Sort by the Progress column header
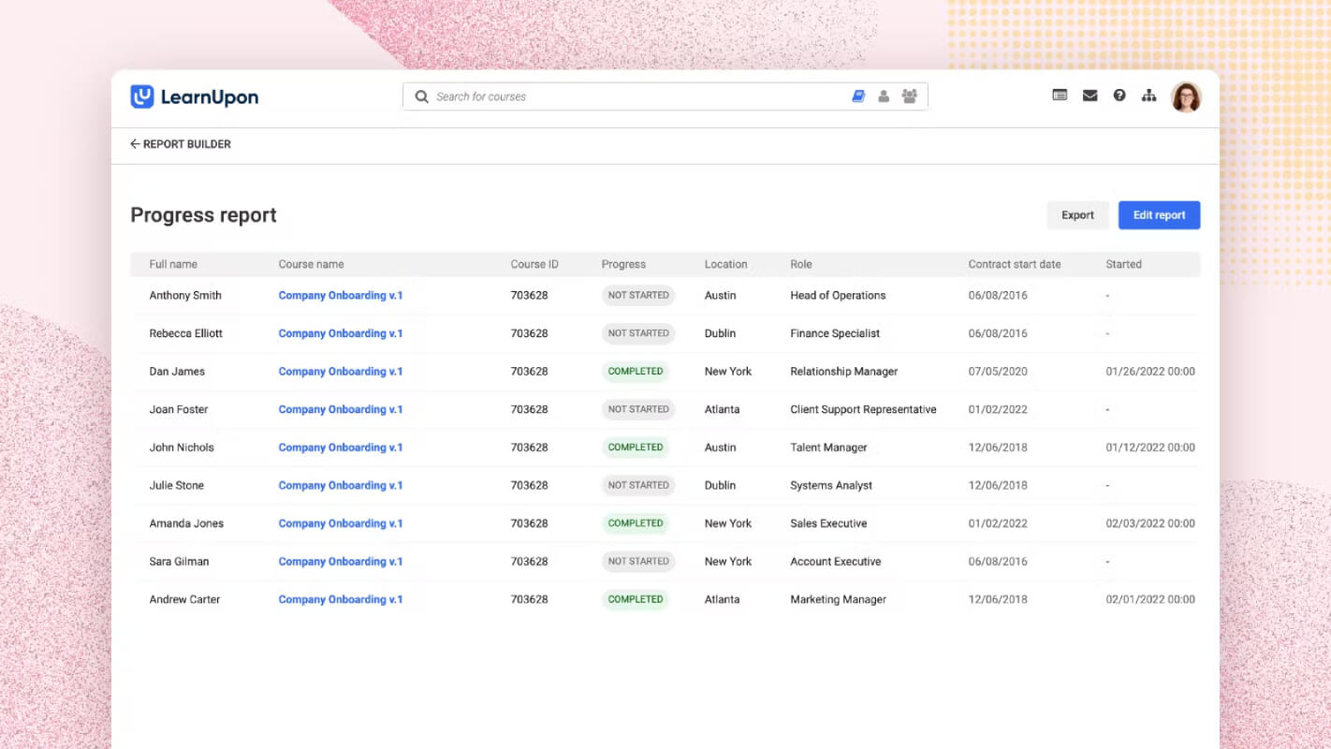1331x749 pixels. pyautogui.click(x=623, y=264)
